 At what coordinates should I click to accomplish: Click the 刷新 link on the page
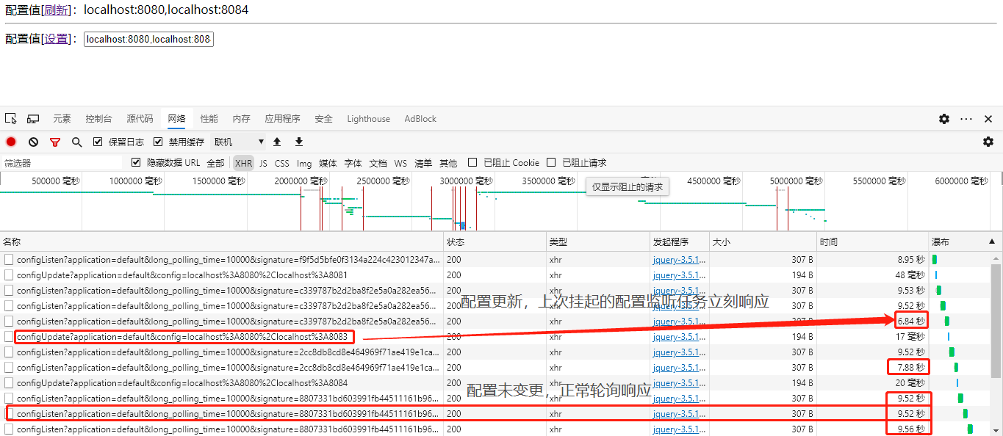tap(57, 10)
